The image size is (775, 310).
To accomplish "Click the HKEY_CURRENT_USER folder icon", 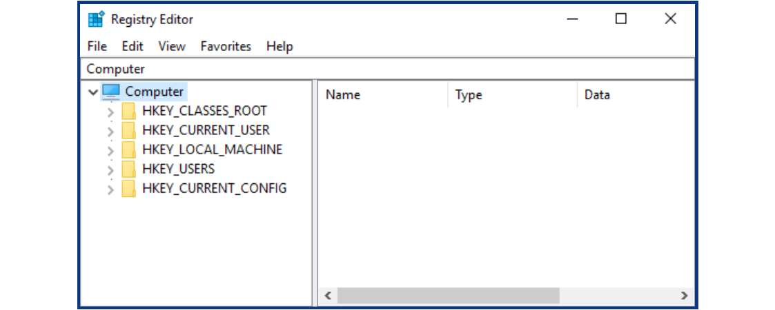I will coord(128,130).
